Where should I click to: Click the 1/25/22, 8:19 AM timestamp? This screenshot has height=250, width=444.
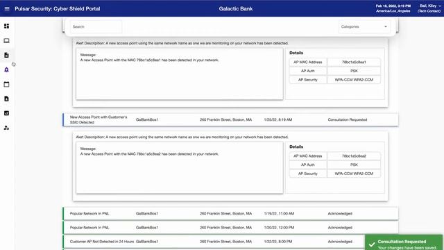tap(278, 119)
